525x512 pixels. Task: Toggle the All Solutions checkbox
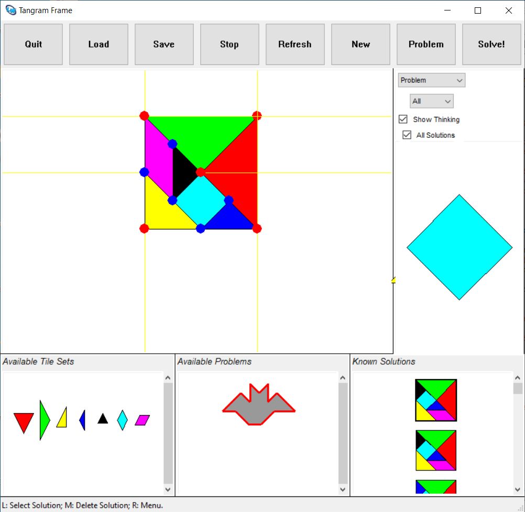coord(407,135)
